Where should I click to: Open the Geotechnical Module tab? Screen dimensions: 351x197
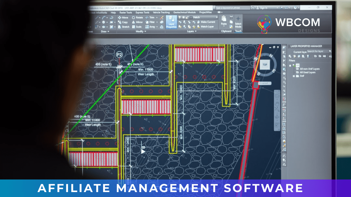184,12
